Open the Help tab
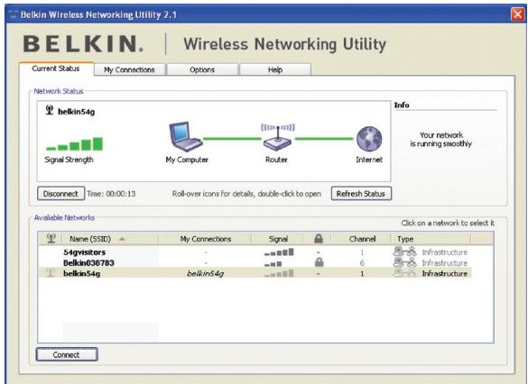Screen dimensions: 528x384 274,69
